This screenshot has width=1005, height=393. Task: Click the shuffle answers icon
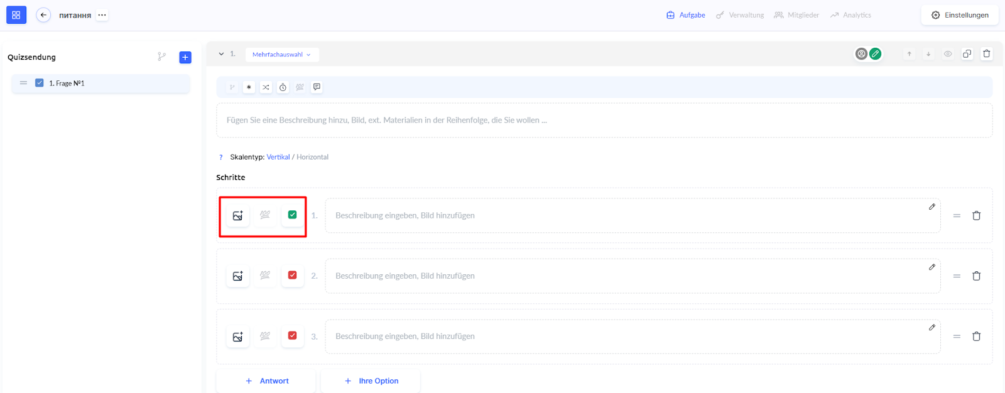tap(266, 87)
